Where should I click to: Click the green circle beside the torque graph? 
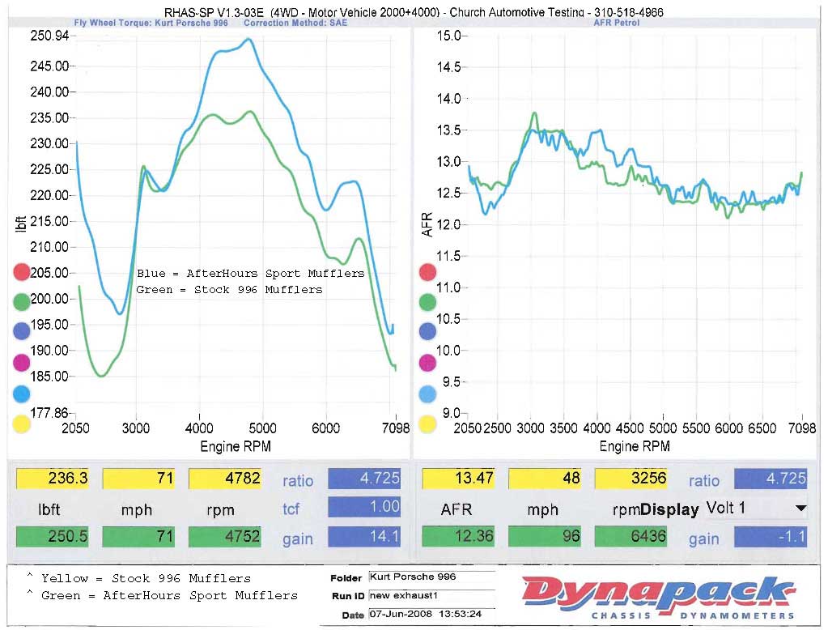(x=22, y=302)
